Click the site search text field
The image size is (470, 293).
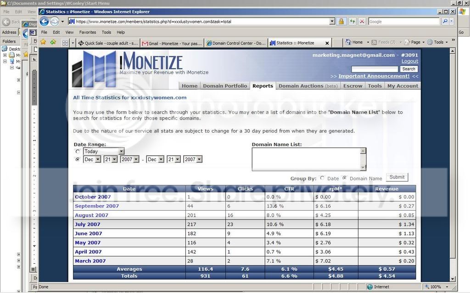click(375, 69)
